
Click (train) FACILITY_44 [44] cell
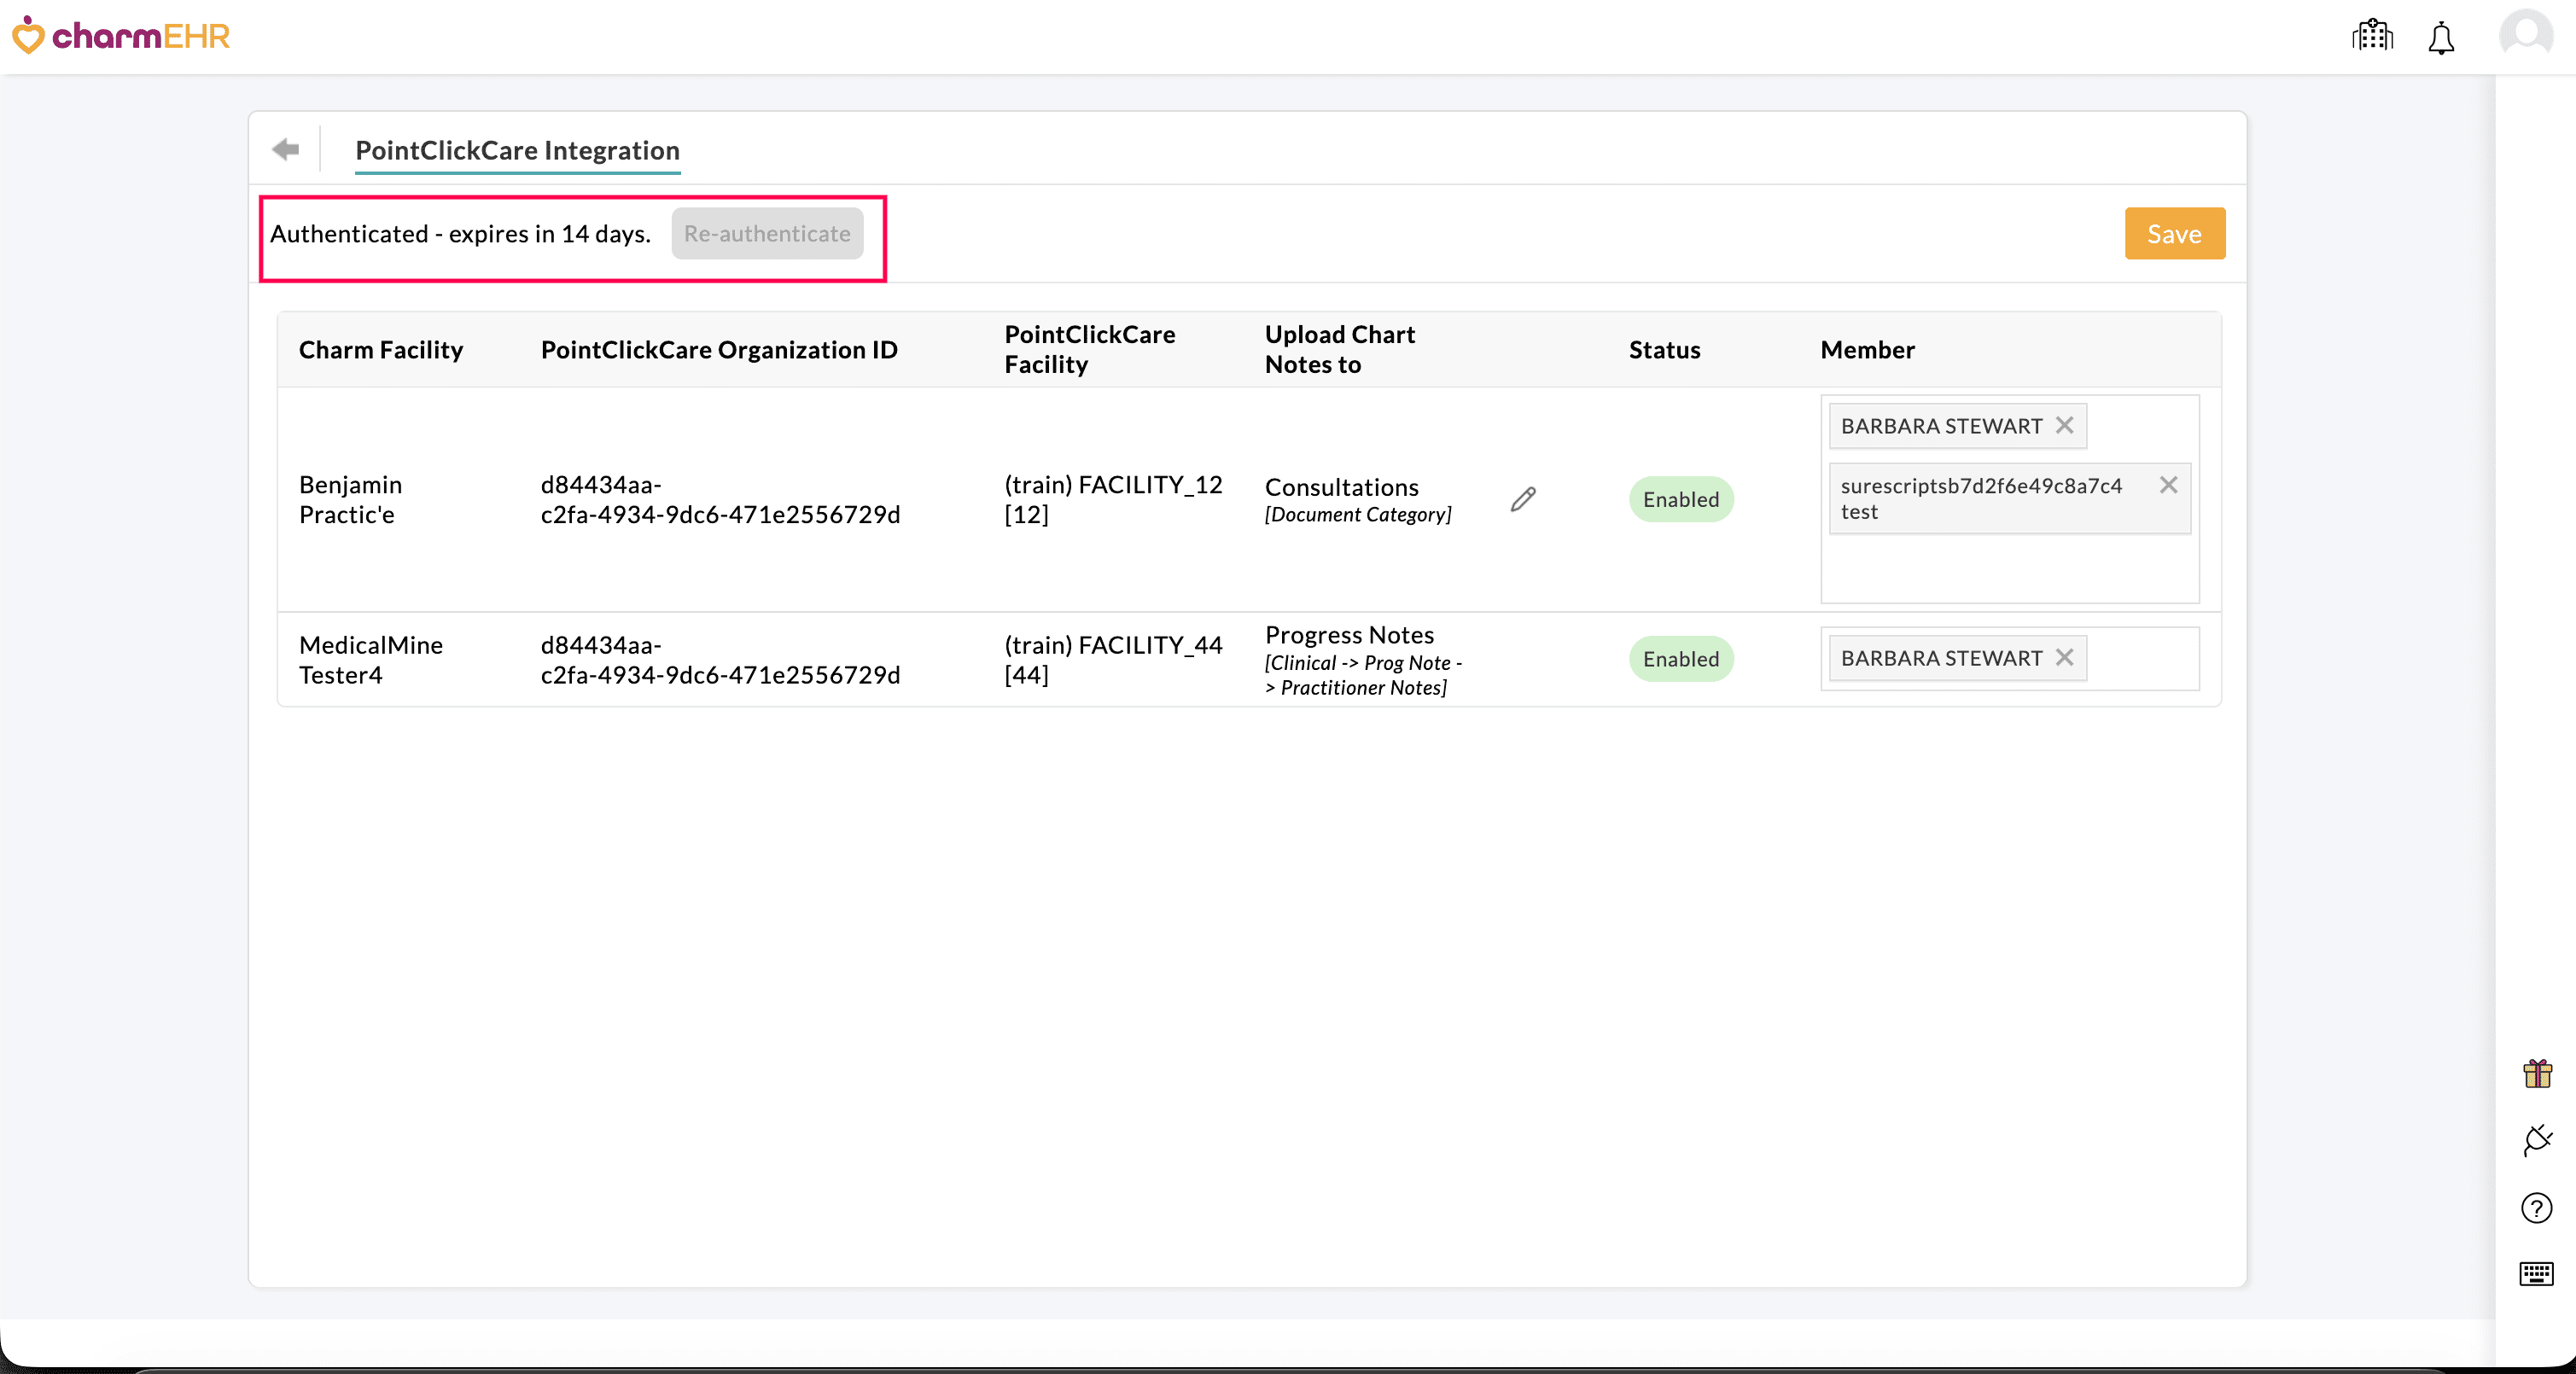click(1114, 659)
